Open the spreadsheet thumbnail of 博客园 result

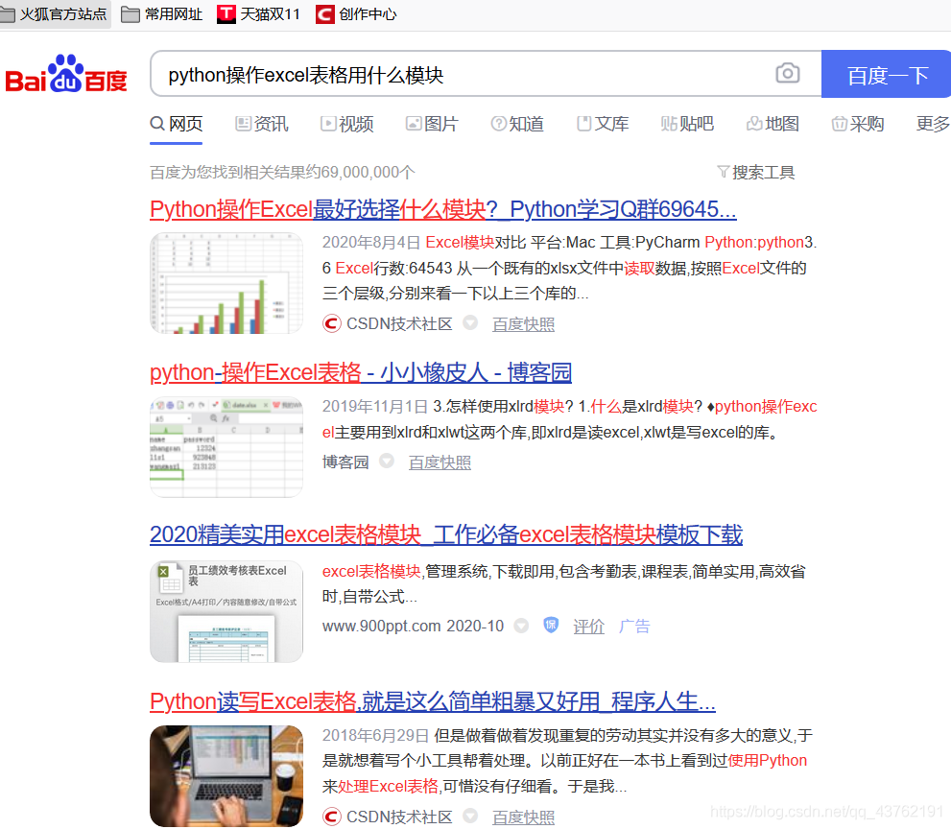coord(226,447)
